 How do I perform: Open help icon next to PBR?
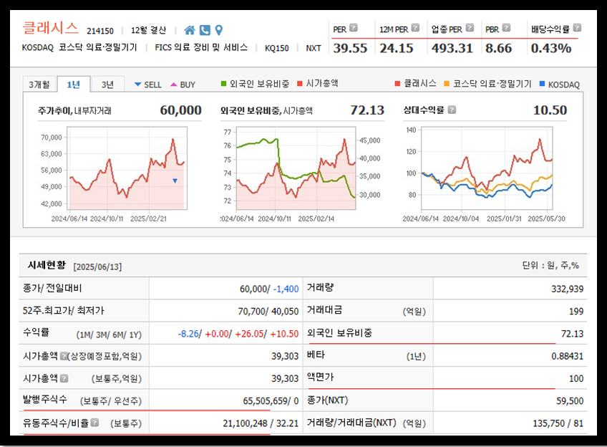[x=506, y=28]
